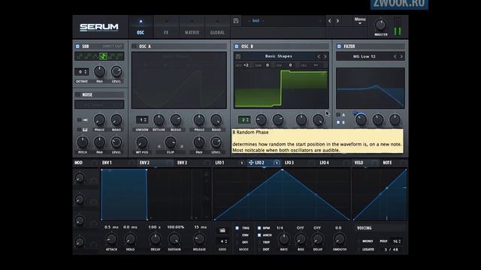The image size is (481, 270).
Task: Click the OSC A Level knob
Action: (x=216, y=142)
